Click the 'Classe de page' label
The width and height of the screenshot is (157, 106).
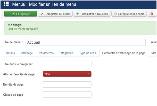tap(13, 95)
